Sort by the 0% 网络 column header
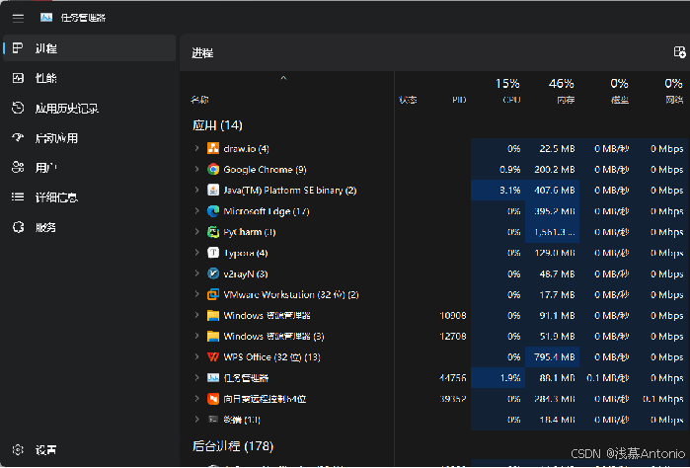The image size is (690, 468). 674,91
